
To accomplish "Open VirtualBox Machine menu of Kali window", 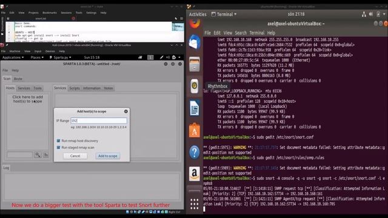I will (x=15, y=51).
